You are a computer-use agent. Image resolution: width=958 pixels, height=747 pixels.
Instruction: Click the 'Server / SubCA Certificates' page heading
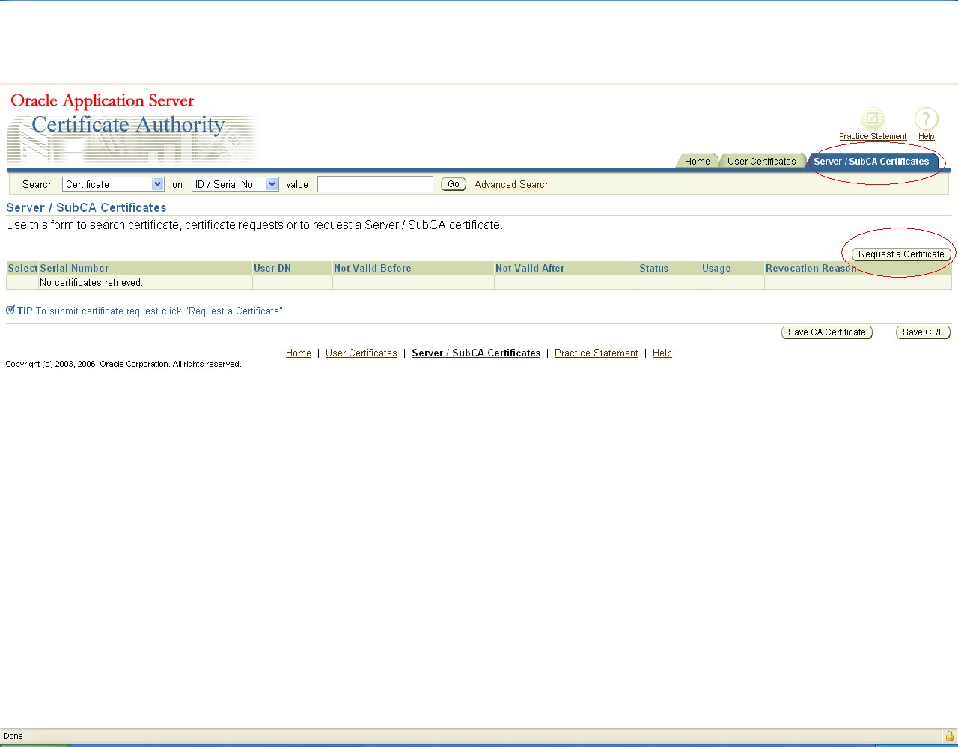pyautogui.click(x=86, y=208)
